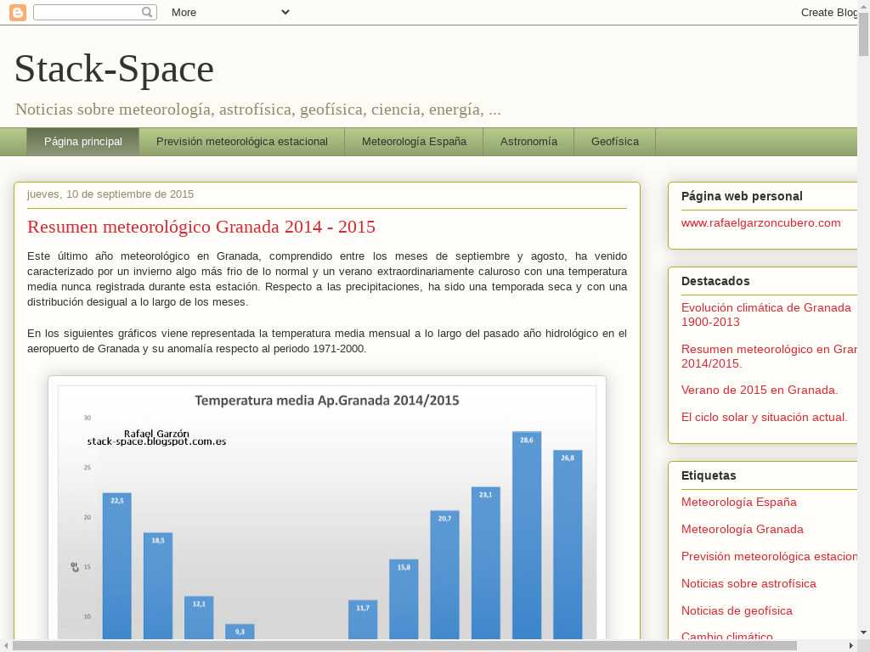Open the sidebar Resumen meteorológico 2014/2015 link
Screen dimensions: 870x652
[x=769, y=357]
